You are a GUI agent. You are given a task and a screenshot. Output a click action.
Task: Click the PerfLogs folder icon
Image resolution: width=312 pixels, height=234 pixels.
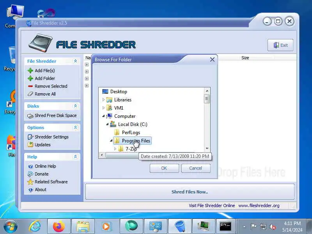pyautogui.click(x=117, y=132)
